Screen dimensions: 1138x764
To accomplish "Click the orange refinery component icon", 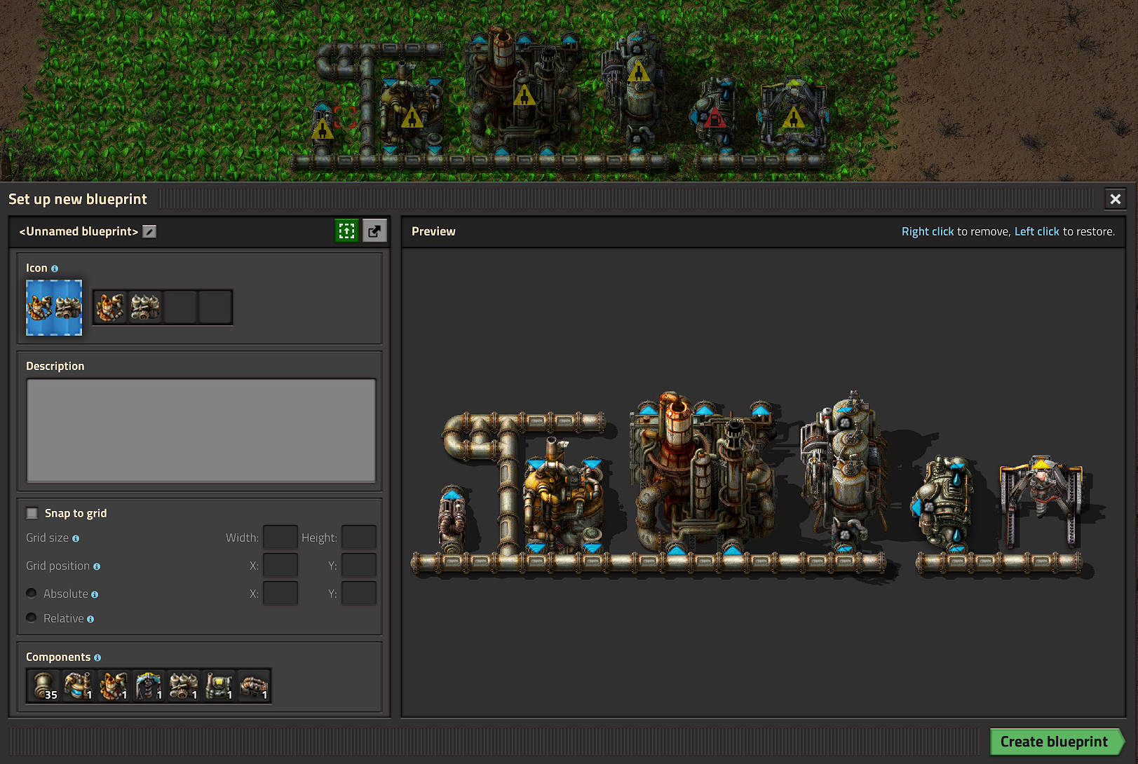I will [x=114, y=686].
